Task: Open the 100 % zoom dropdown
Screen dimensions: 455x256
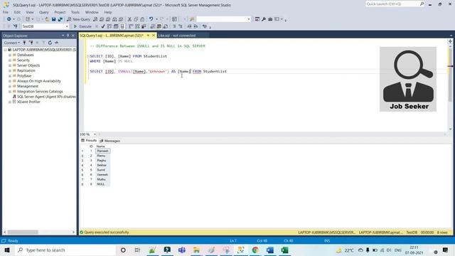Action: tap(95, 134)
